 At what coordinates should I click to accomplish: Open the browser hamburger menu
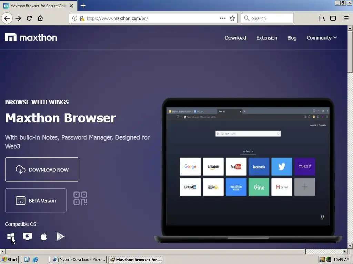(346, 18)
